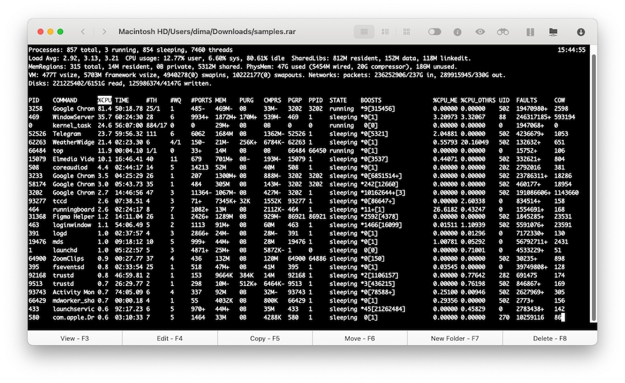Click the network folder connection icon
625x383 pixels.
(553, 31)
